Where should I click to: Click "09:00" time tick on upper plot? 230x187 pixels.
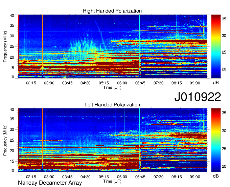(195, 83)
